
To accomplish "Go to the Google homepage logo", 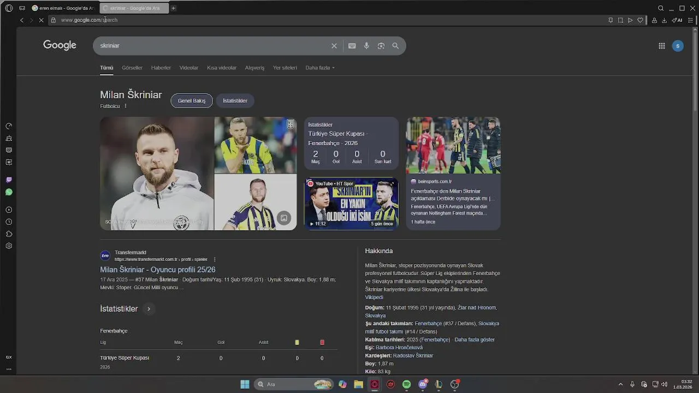I will (60, 45).
